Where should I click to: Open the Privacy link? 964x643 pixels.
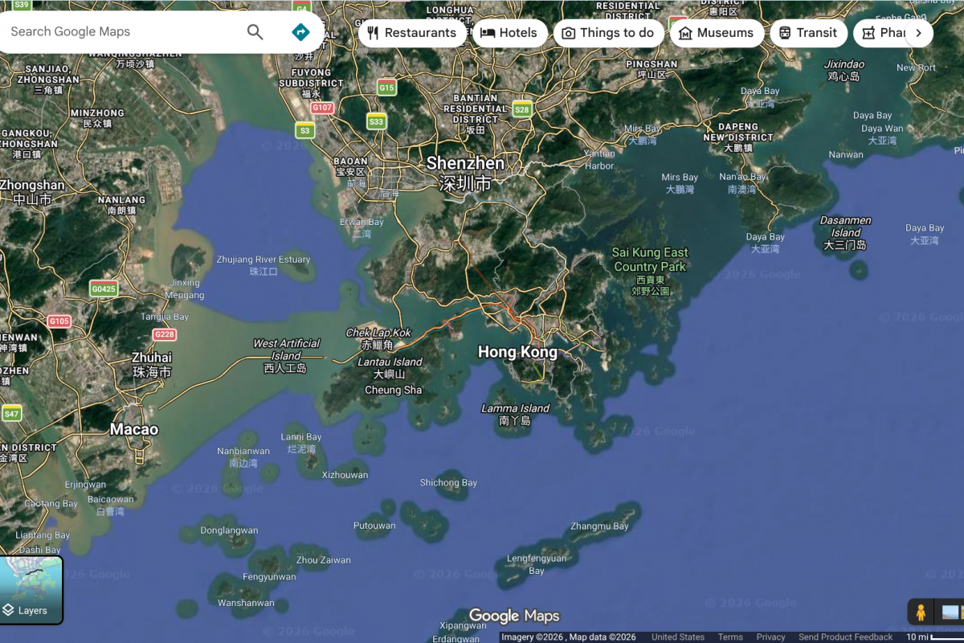[770, 636]
